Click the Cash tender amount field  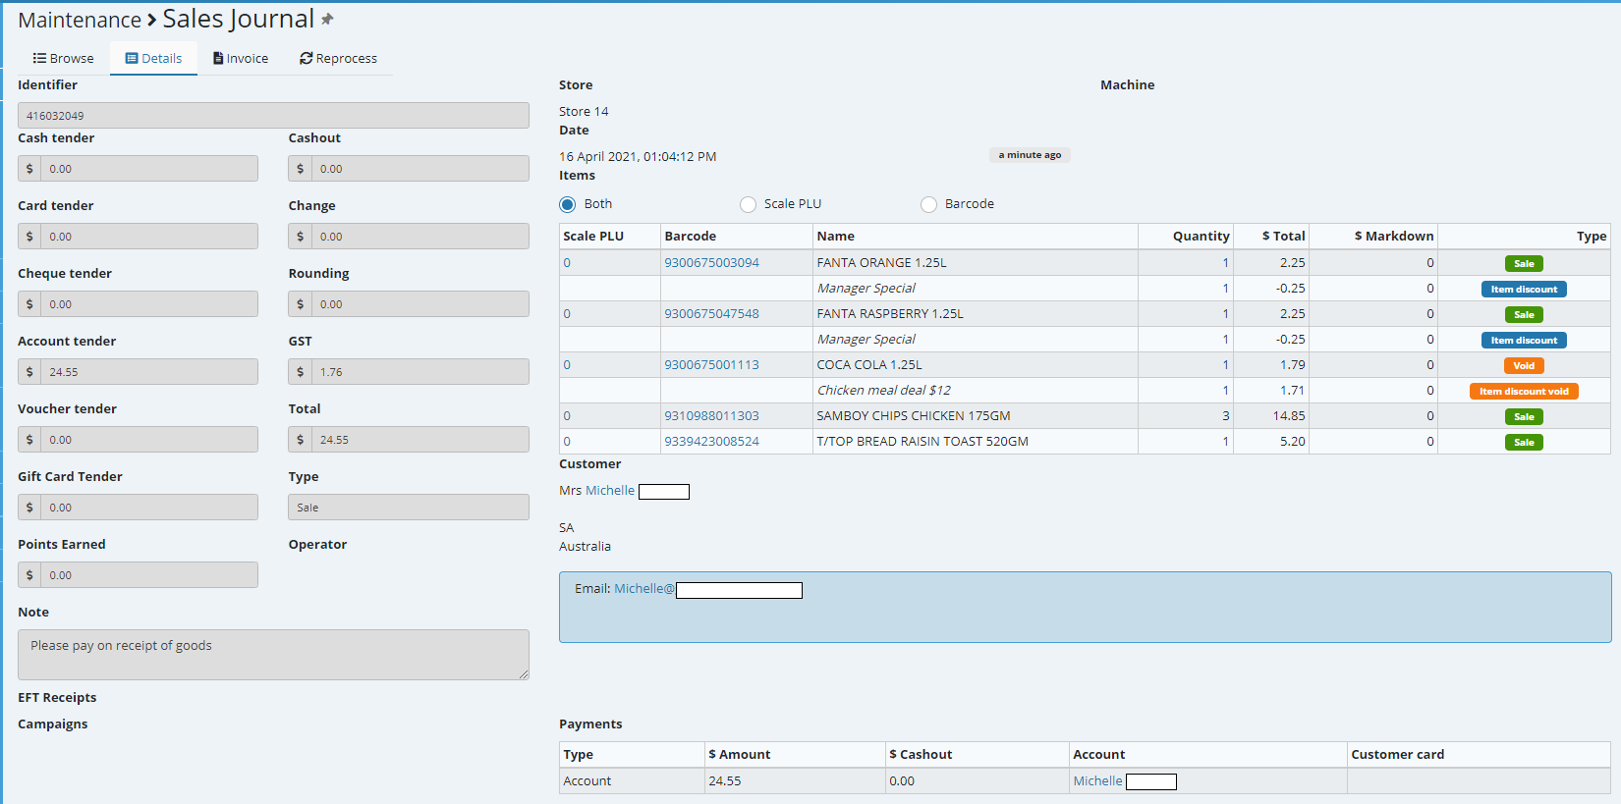coord(149,169)
